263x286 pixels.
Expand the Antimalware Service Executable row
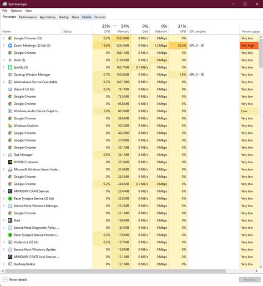[4, 82]
